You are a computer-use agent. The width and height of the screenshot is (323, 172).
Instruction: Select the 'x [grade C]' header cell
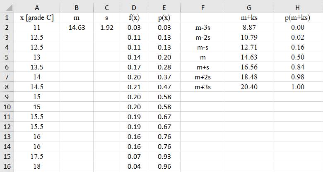[37, 18]
